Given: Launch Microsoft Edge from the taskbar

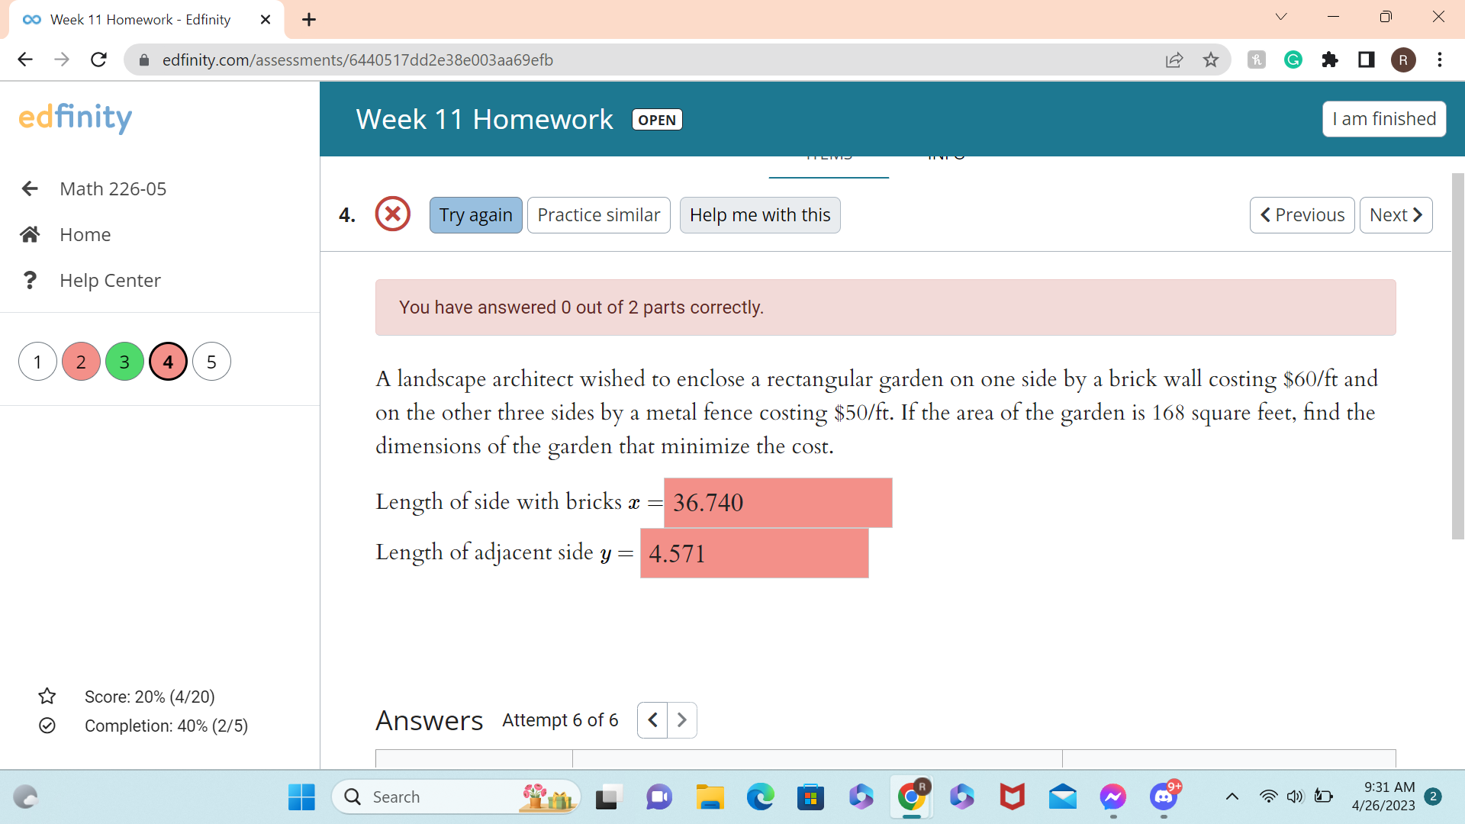Looking at the screenshot, I should pos(760,797).
